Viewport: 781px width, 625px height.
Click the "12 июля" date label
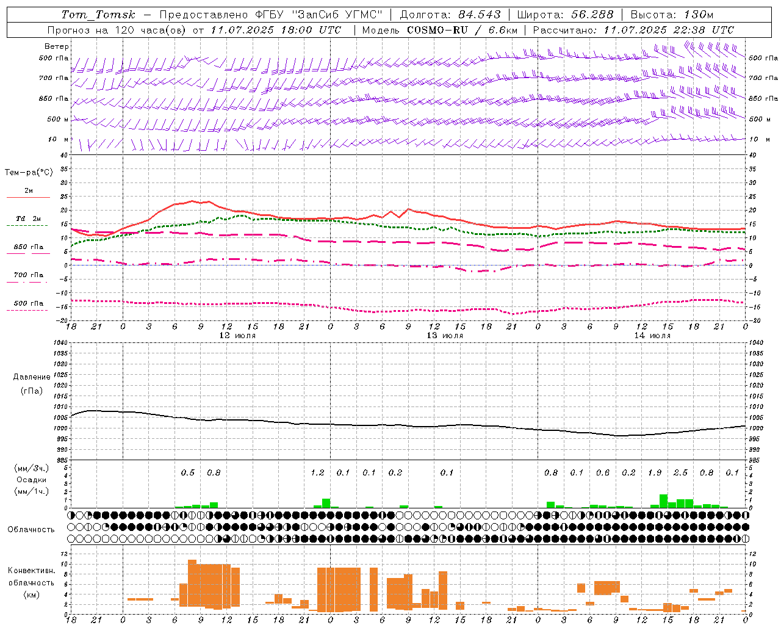click(237, 336)
